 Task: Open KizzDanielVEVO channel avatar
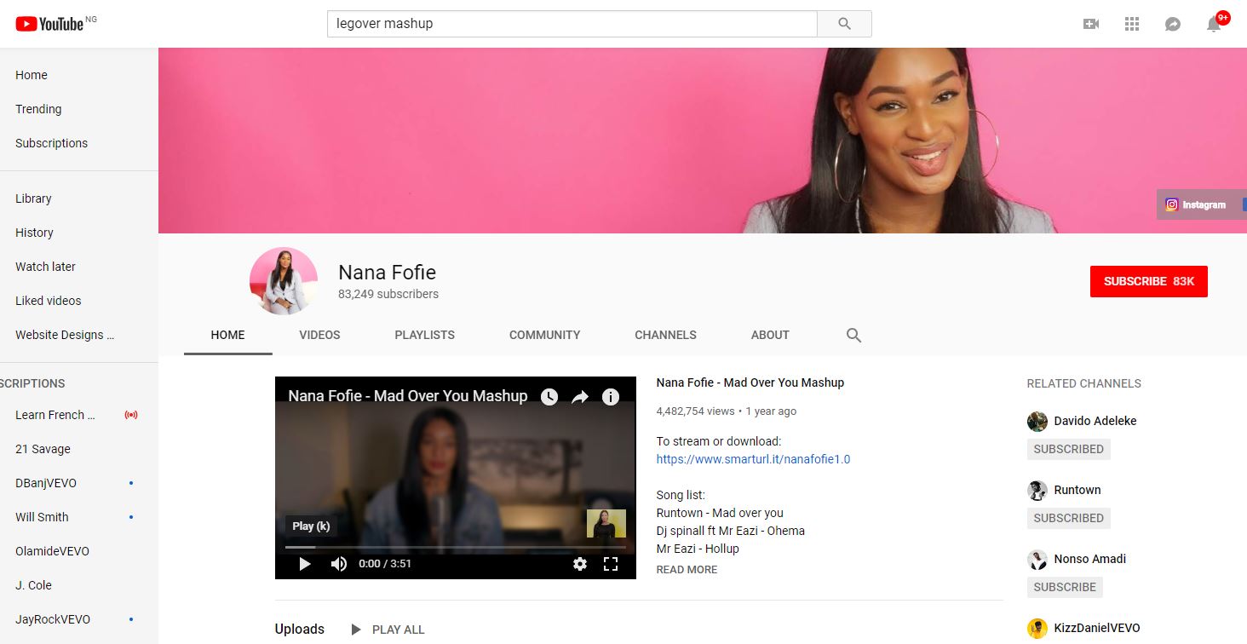[x=1037, y=628]
